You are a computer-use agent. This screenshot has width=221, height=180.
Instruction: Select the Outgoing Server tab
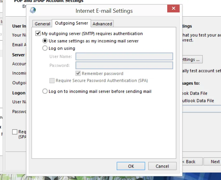point(71,23)
